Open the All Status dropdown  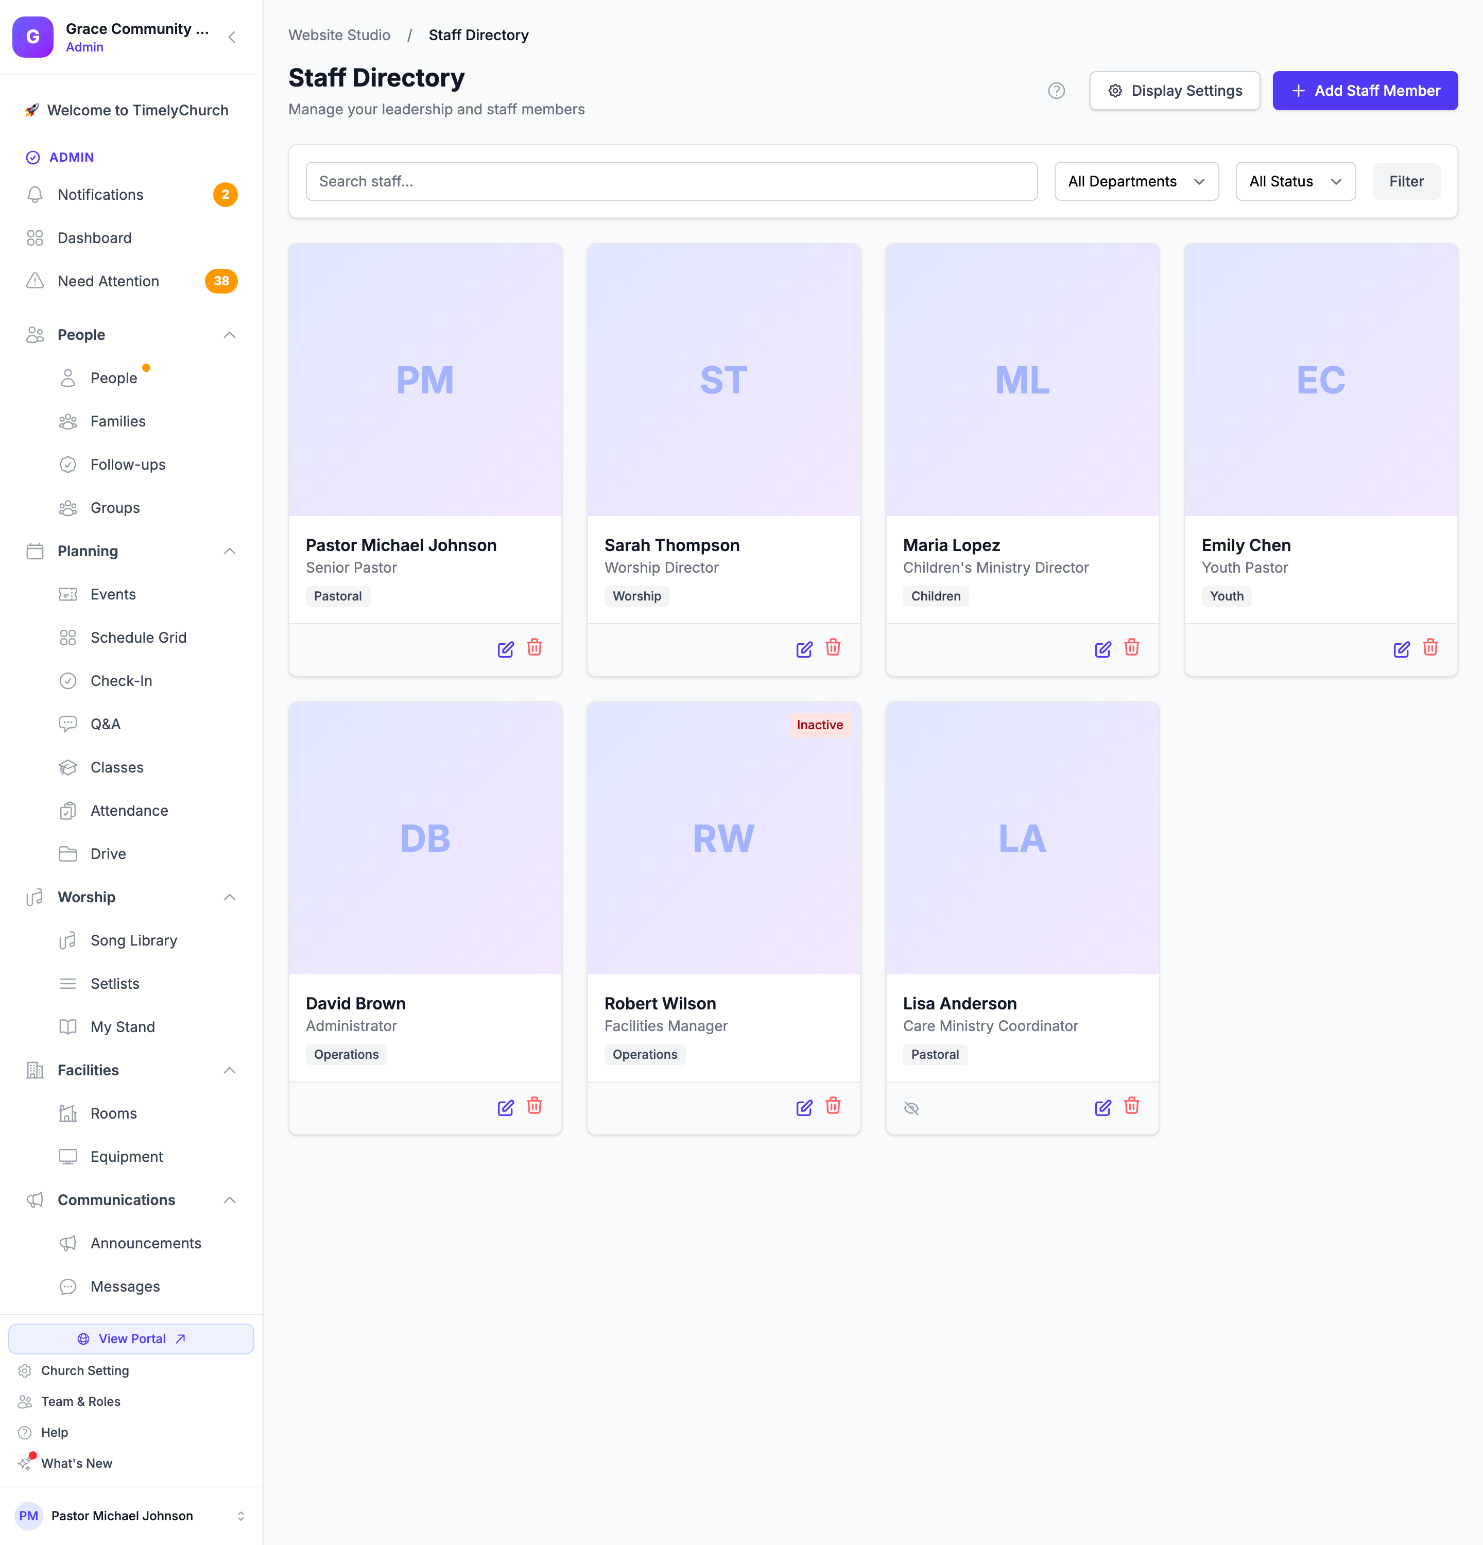(1295, 181)
